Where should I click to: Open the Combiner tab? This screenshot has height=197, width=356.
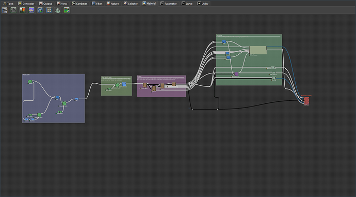[x=79, y=4]
